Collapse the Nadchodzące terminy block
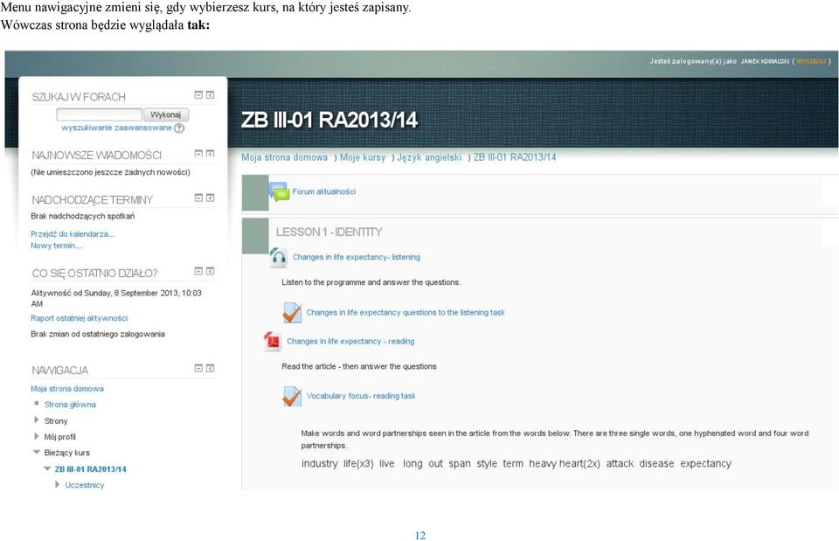The width and height of the screenshot is (839, 541). tap(198, 198)
